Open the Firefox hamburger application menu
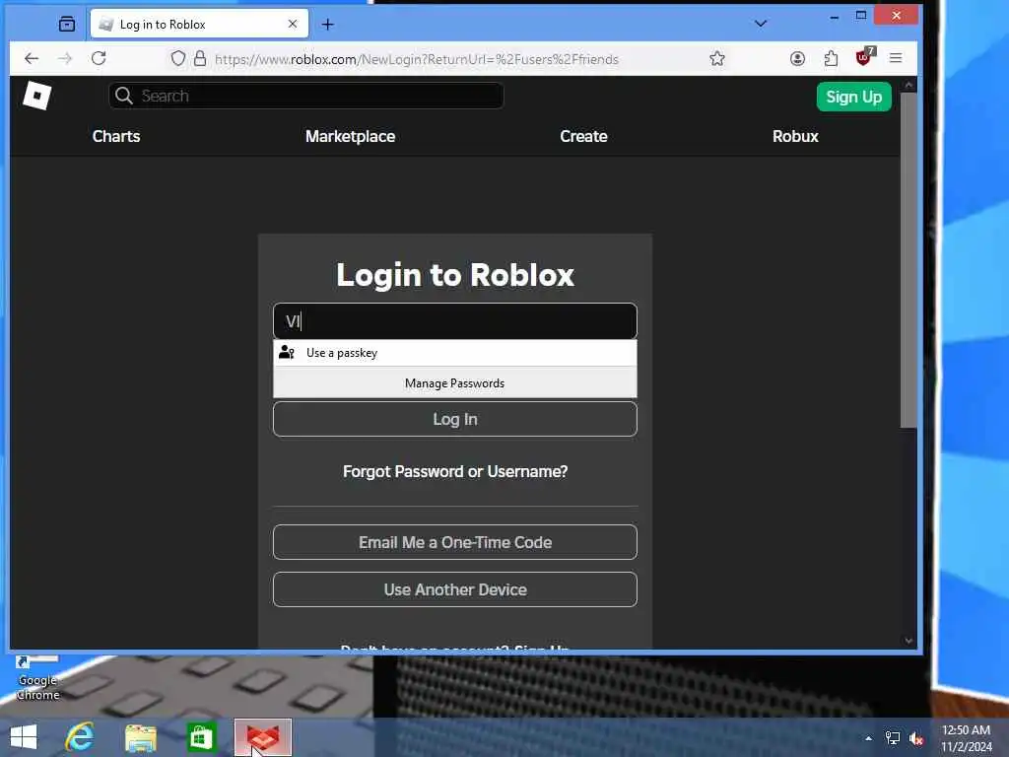The height and width of the screenshot is (757, 1009). 896,58
